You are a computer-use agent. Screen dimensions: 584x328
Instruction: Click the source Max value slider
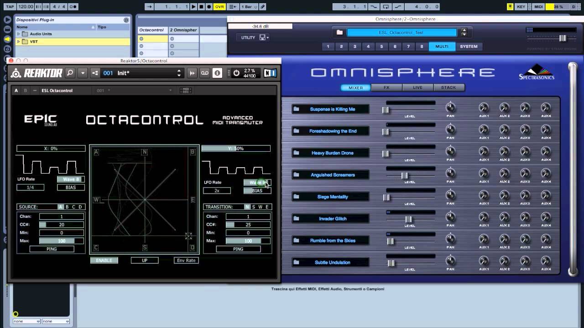click(x=62, y=241)
